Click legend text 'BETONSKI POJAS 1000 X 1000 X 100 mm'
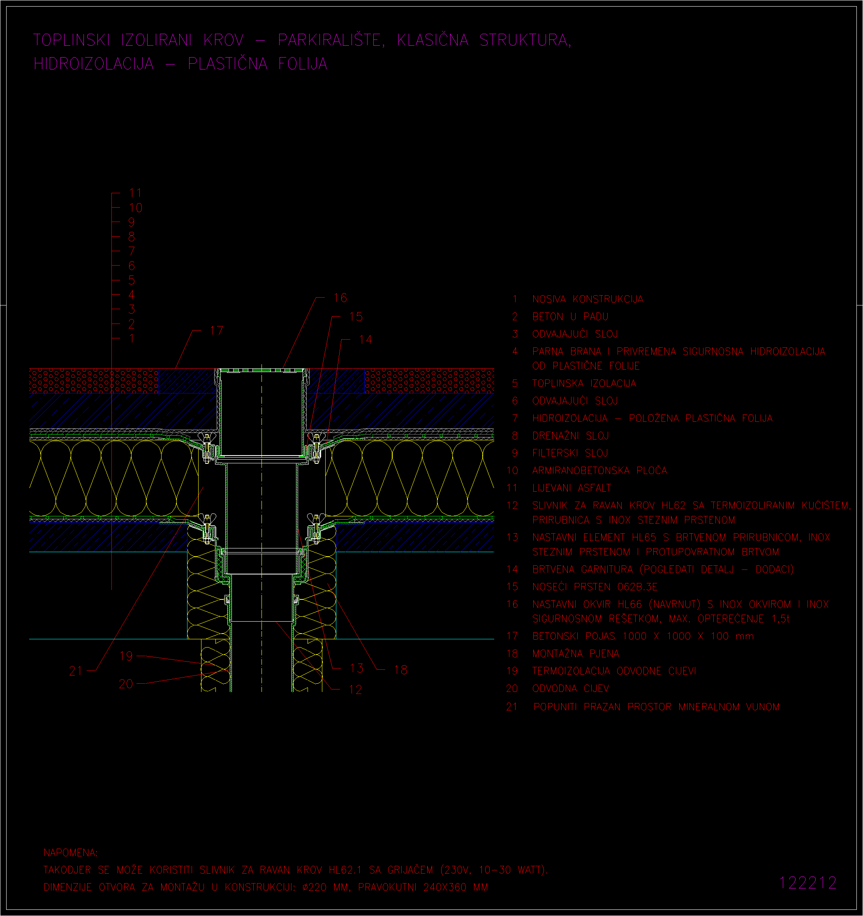 [643, 636]
